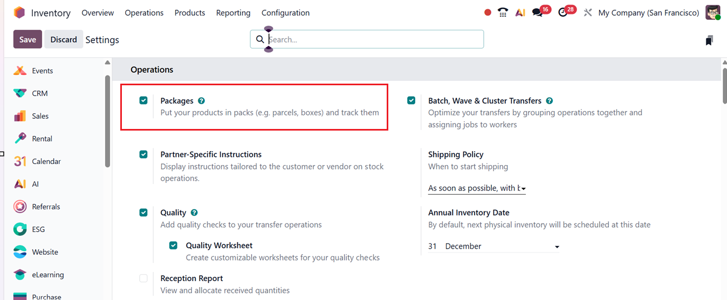Viewport: 727px width, 300px height.
Task: Select the ESG icon in sidebar
Action: [20, 229]
